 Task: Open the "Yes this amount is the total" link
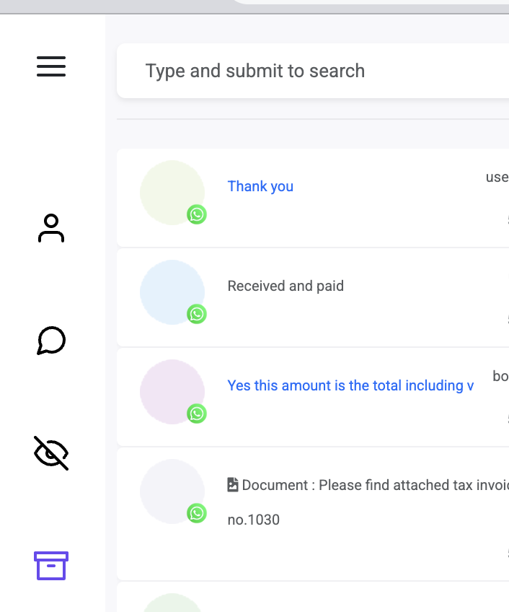[x=350, y=385]
